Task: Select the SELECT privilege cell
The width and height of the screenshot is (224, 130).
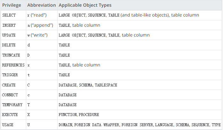Action: pyautogui.click(x=9, y=15)
